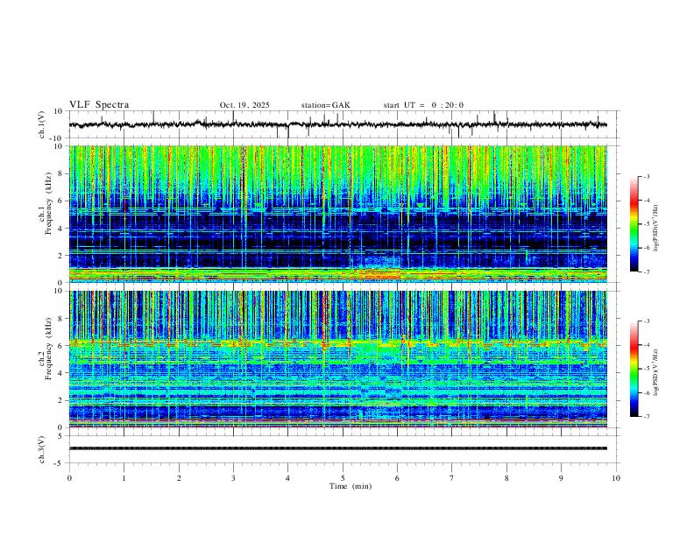Click the lower ch.2 PSD colorbar
Viewport: 694px width, 536px height.
(634, 369)
